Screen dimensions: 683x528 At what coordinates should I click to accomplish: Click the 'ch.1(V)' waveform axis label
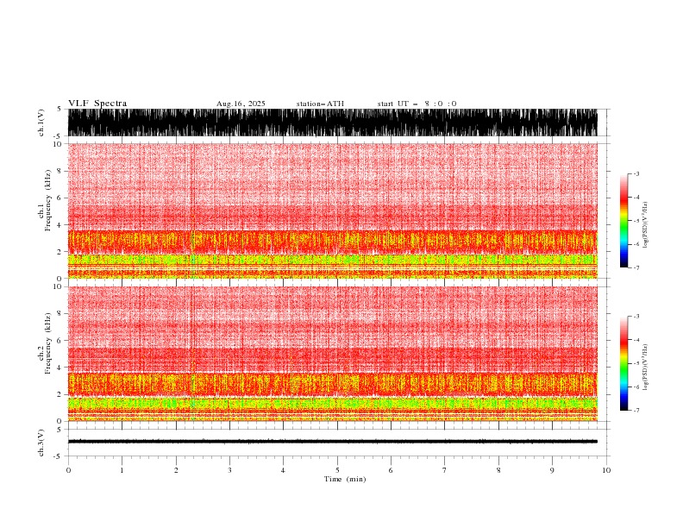tap(41, 123)
